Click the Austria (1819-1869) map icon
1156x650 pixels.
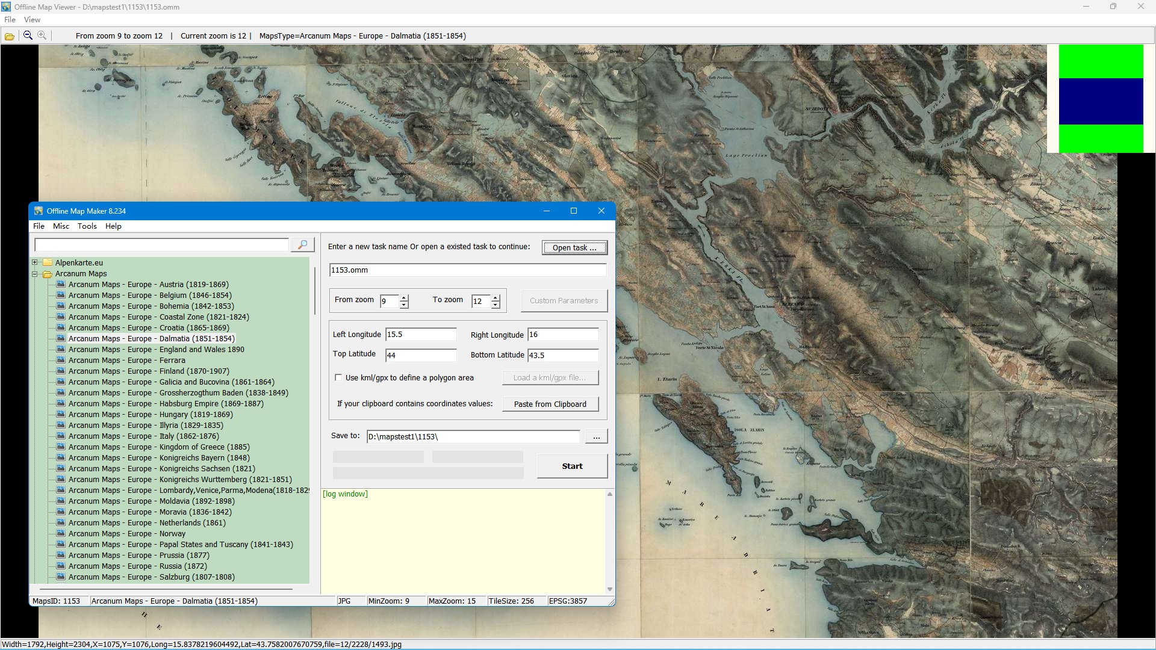click(61, 284)
